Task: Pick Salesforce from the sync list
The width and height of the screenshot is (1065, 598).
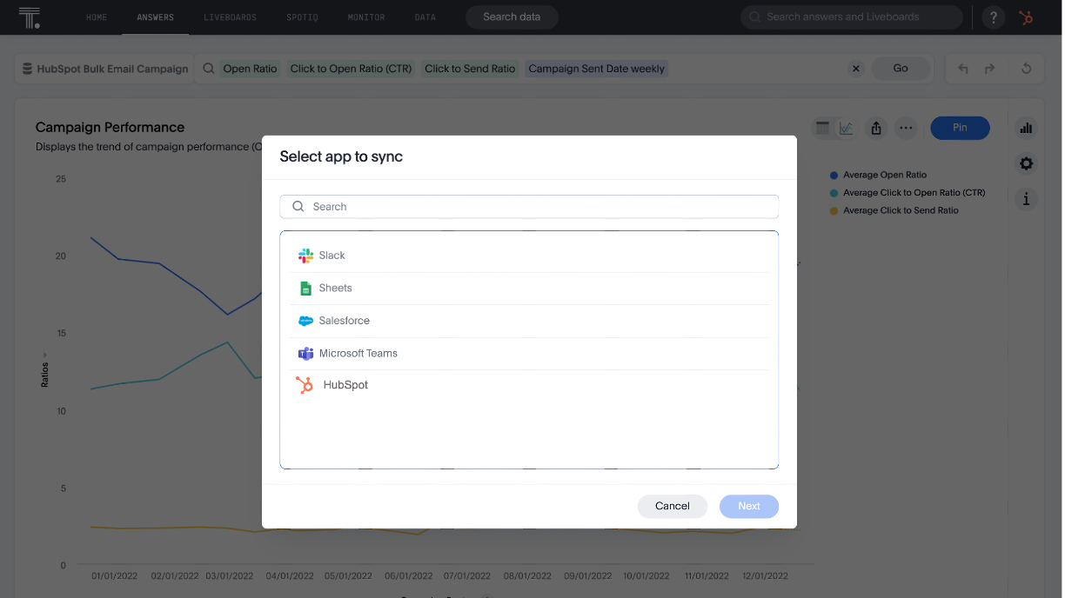Action: click(344, 320)
